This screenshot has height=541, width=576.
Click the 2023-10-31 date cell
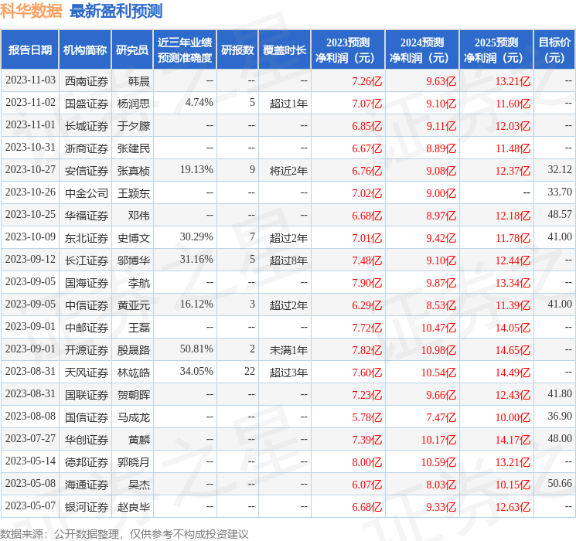[x=30, y=148]
